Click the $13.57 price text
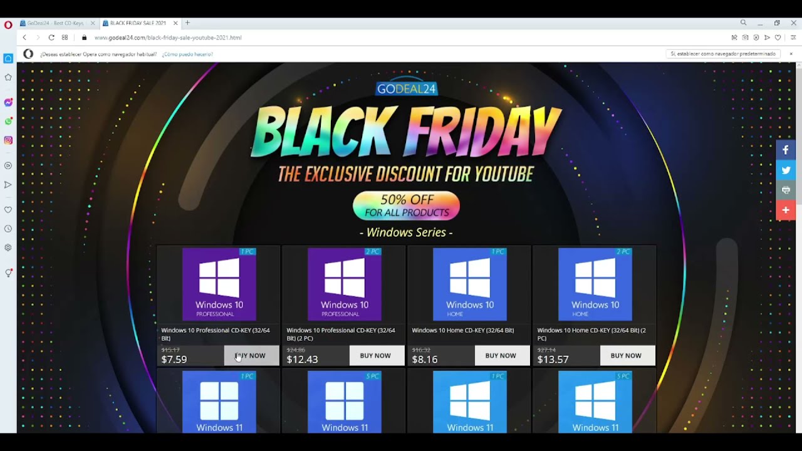 coord(553,360)
